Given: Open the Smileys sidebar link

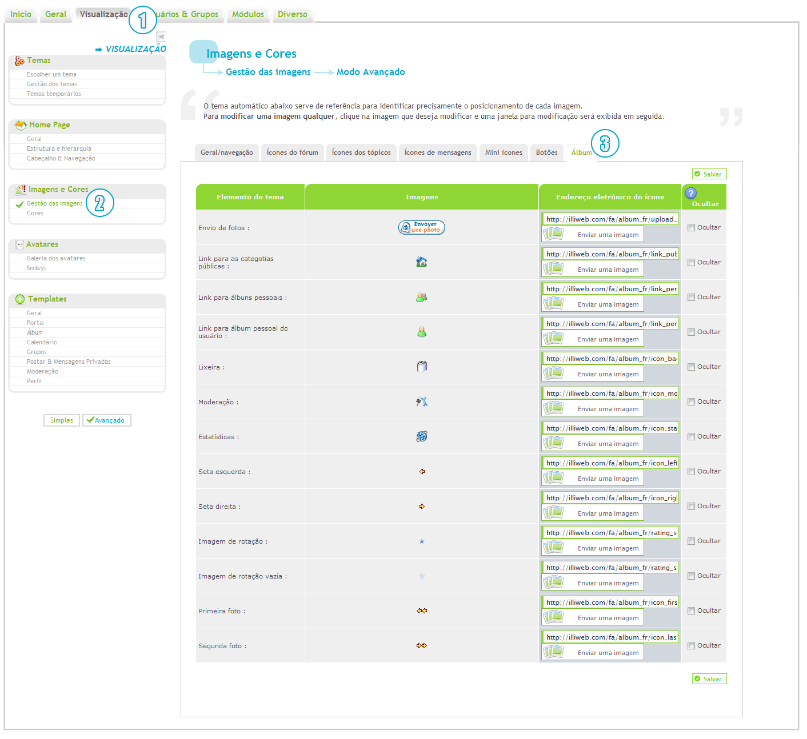Looking at the screenshot, I should pos(37,268).
